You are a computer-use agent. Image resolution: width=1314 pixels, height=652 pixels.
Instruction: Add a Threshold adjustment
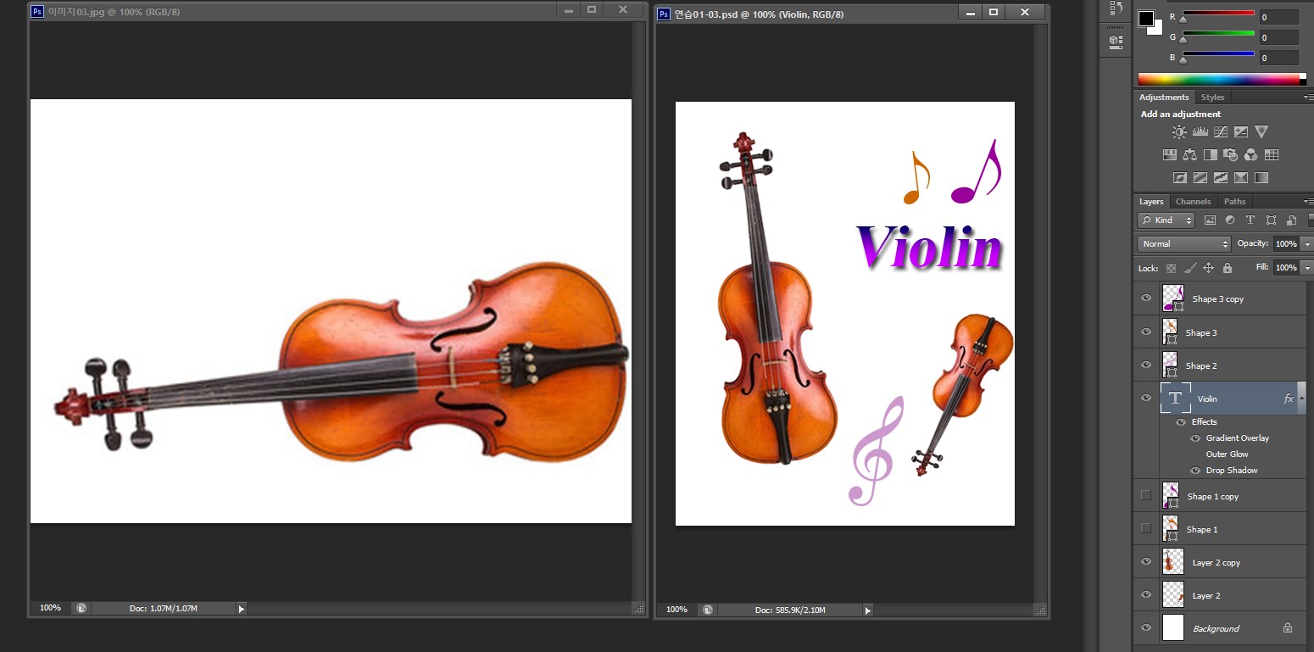(1221, 178)
